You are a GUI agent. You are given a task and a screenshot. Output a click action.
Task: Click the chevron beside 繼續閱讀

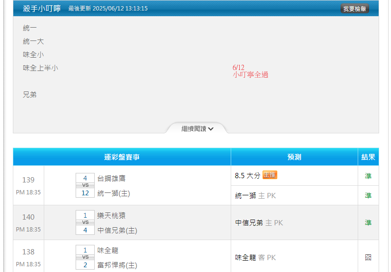click(211, 129)
